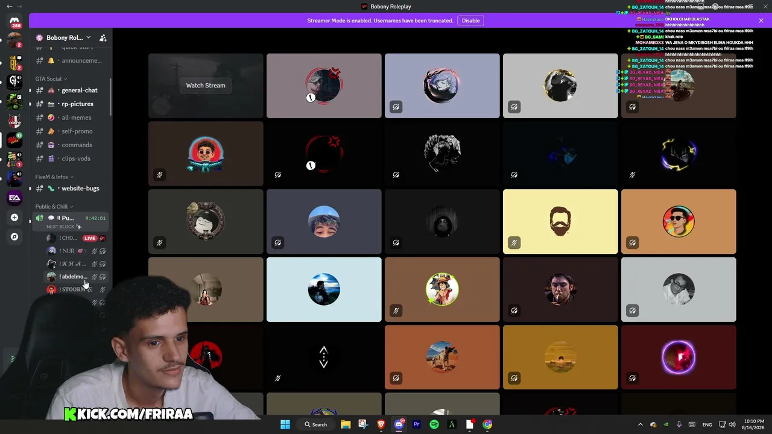The height and width of the screenshot is (434, 772).
Task: Collapse the FiveM & Infos category
Action: [54, 177]
